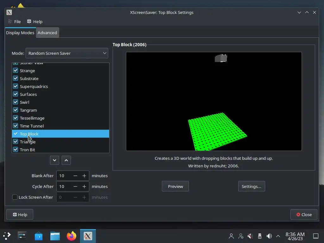
Task: Toggle the Tessellimage checkbox
Action: 16,118
